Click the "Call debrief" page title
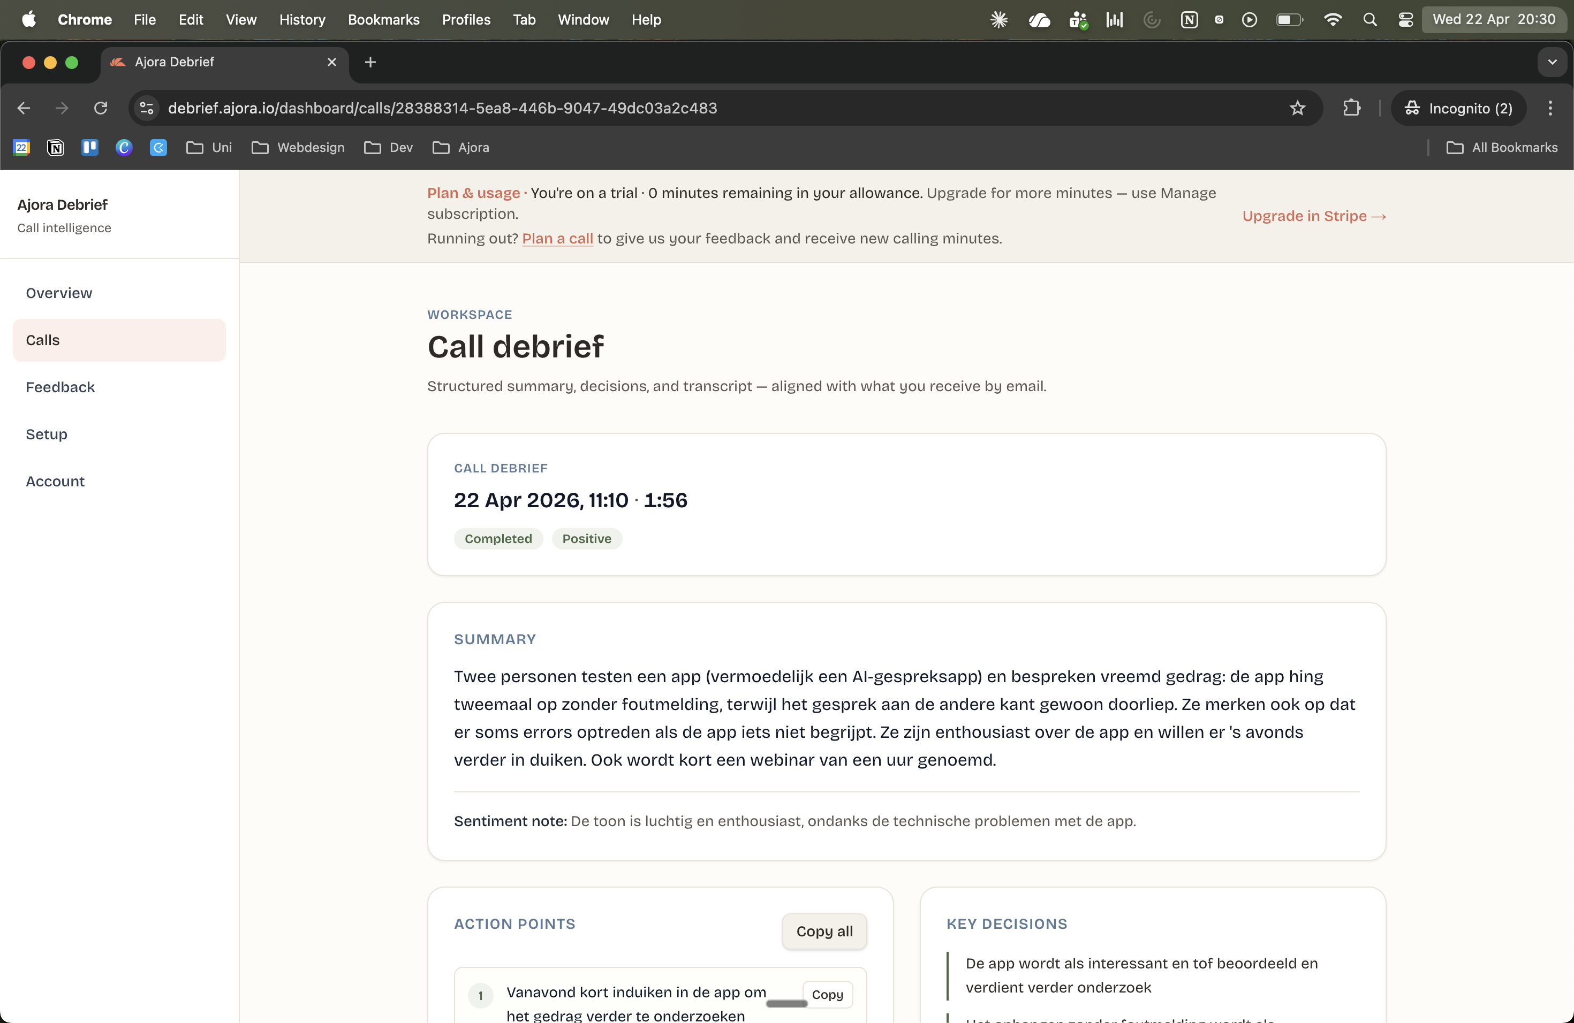This screenshot has height=1023, width=1574. point(516,346)
